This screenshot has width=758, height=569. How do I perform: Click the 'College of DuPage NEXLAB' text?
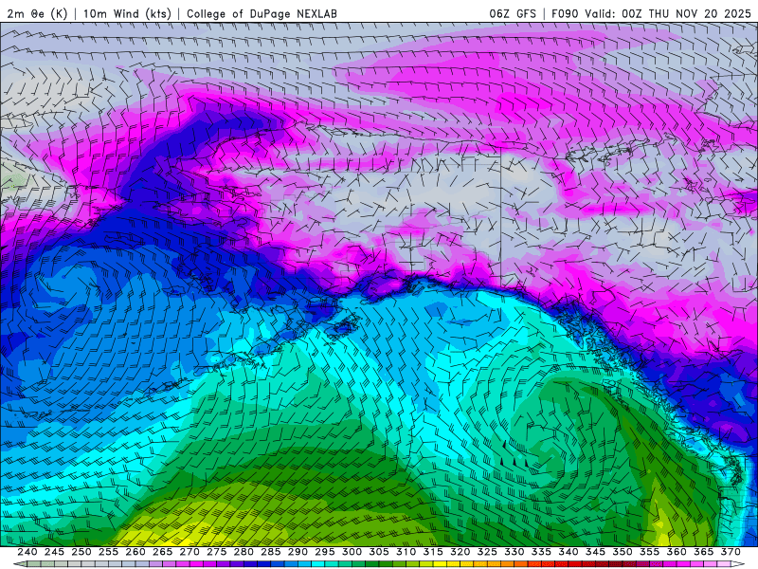point(262,13)
